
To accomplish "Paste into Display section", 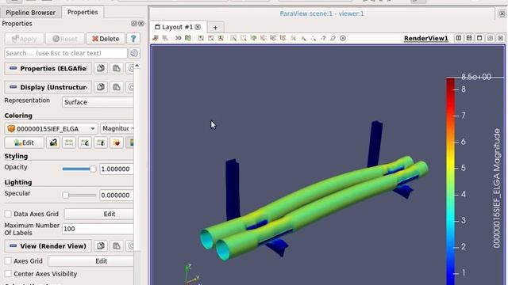I will [x=117, y=87].
